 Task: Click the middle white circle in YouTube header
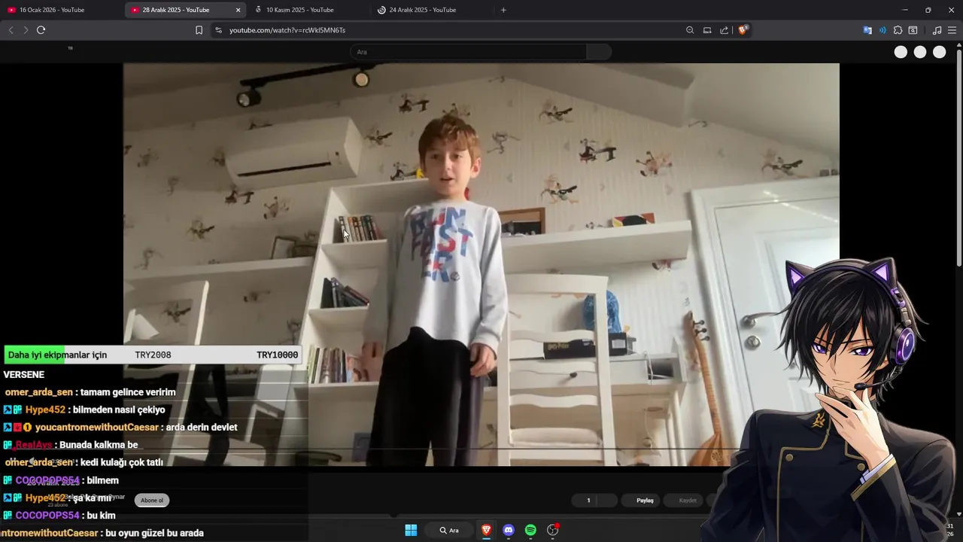click(920, 52)
